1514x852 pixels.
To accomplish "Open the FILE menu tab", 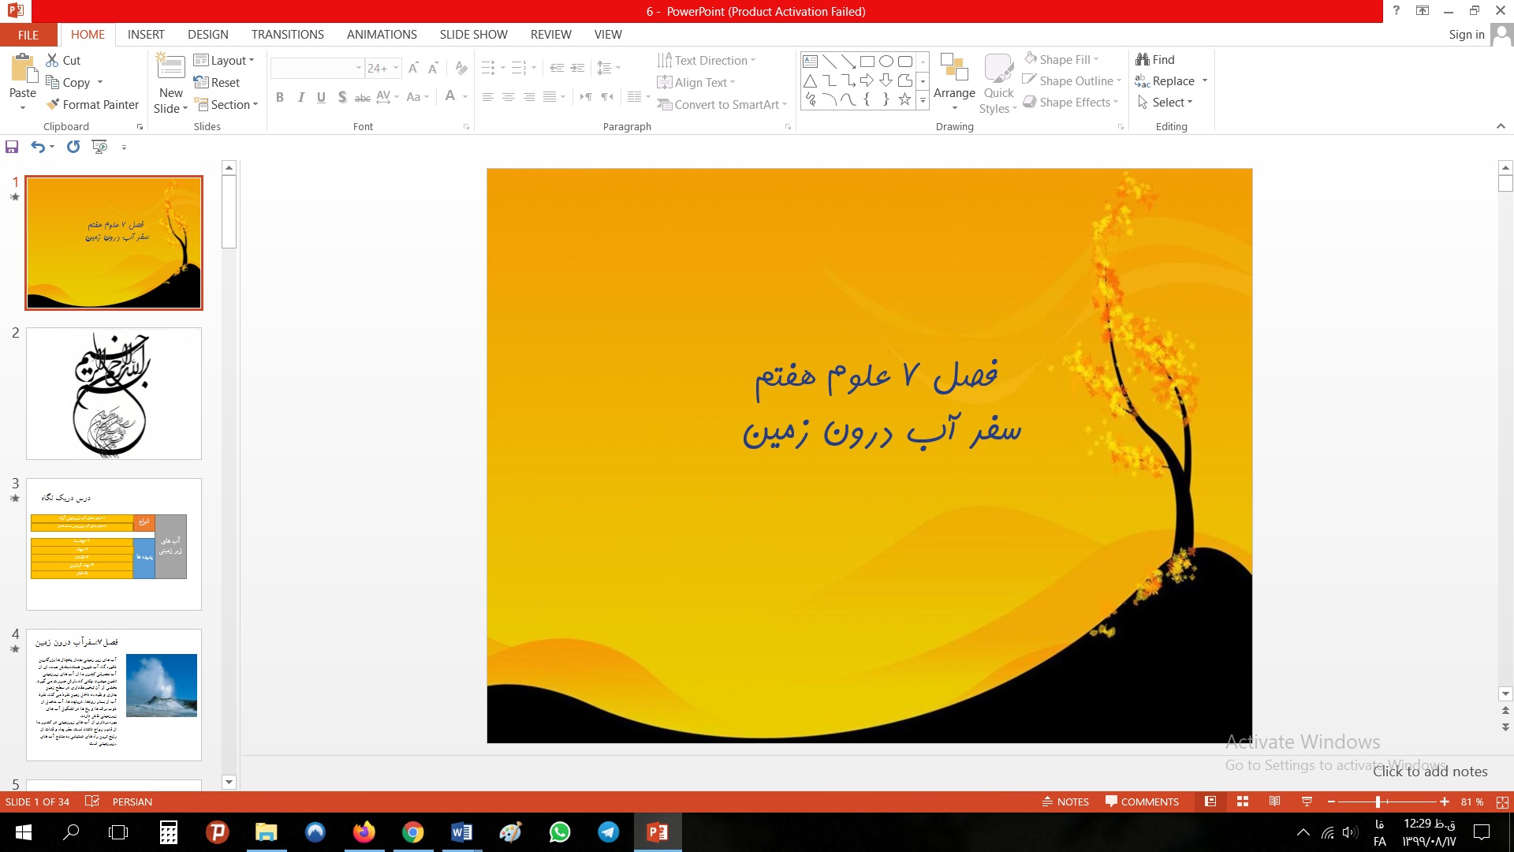I will click(28, 35).
